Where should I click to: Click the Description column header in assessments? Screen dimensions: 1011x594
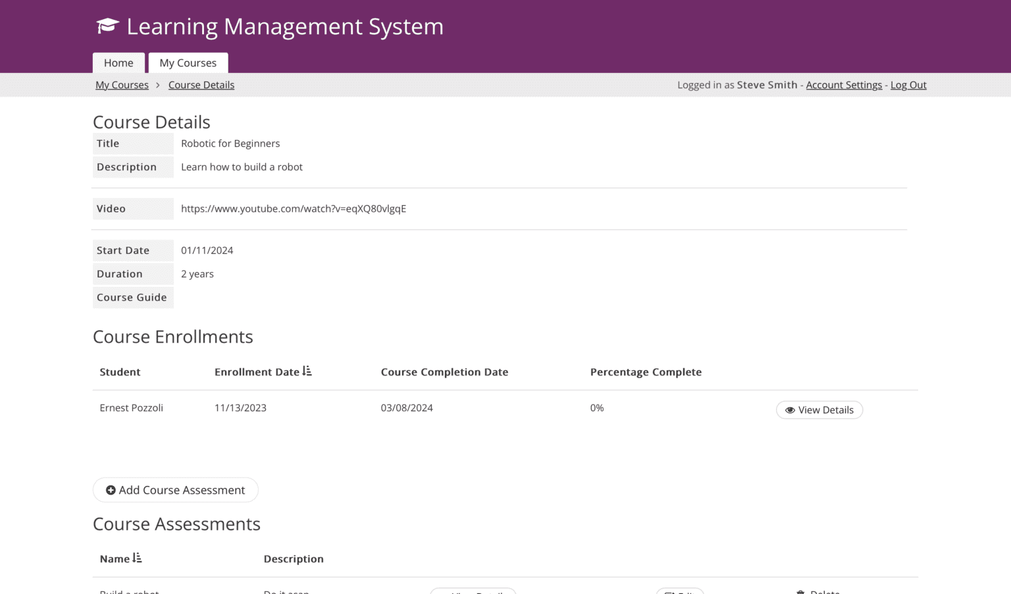click(x=294, y=559)
